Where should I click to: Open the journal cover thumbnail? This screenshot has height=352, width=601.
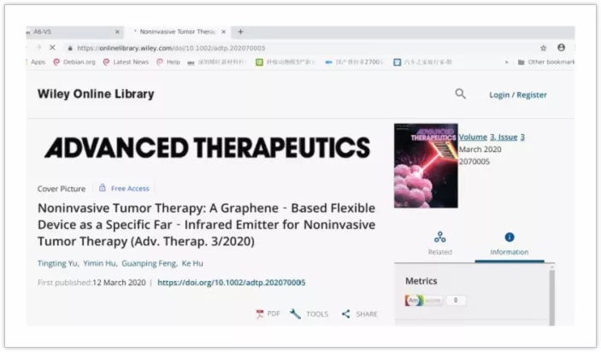(x=426, y=166)
